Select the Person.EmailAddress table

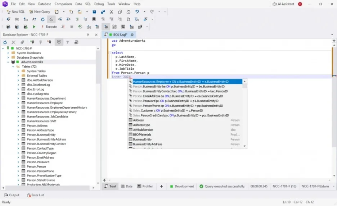tap(40, 157)
